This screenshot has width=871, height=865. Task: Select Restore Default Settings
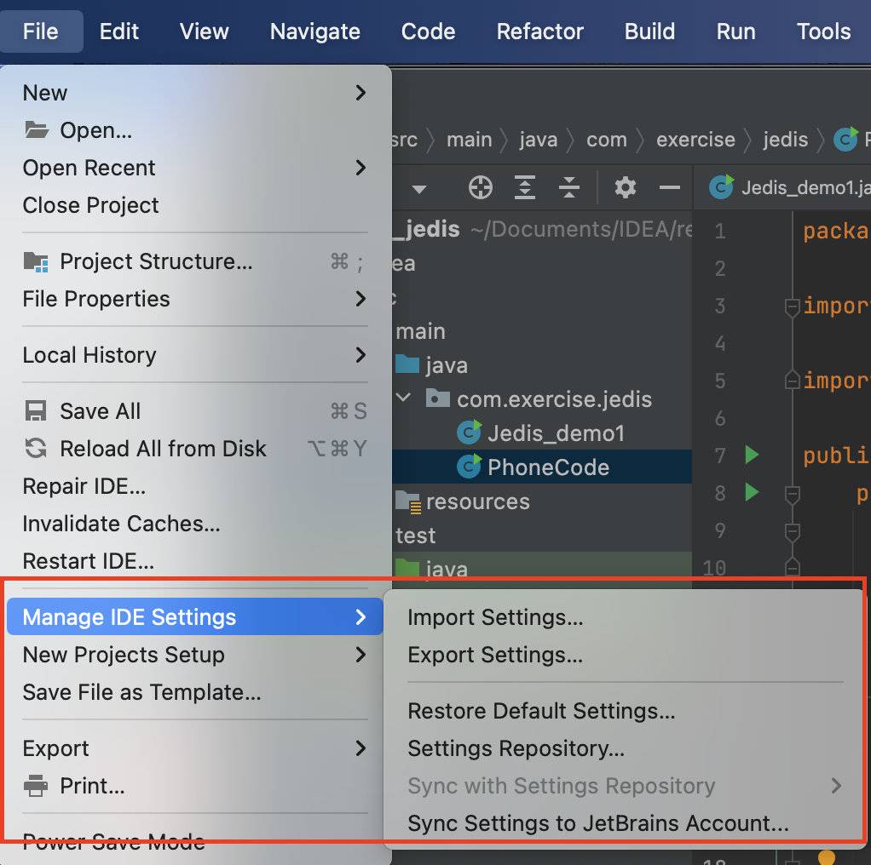point(624,711)
